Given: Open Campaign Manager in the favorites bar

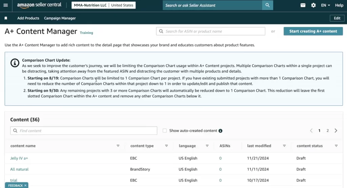Looking at the screenshot, I should click(60, 18).
